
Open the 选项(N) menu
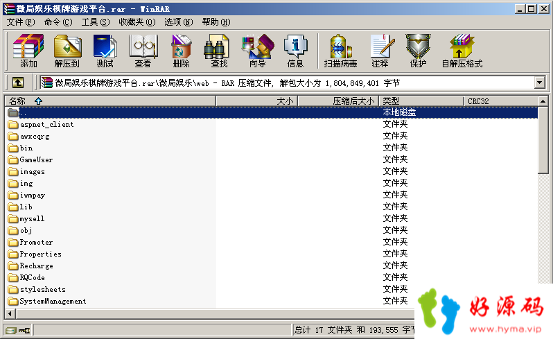[x=179, y=22]
